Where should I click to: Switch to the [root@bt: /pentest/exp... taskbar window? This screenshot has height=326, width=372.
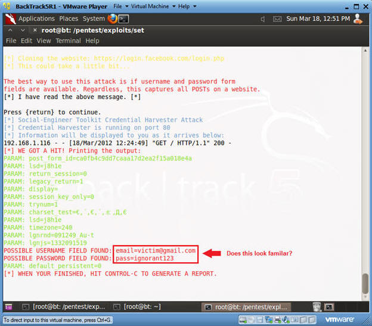point(63,307)
